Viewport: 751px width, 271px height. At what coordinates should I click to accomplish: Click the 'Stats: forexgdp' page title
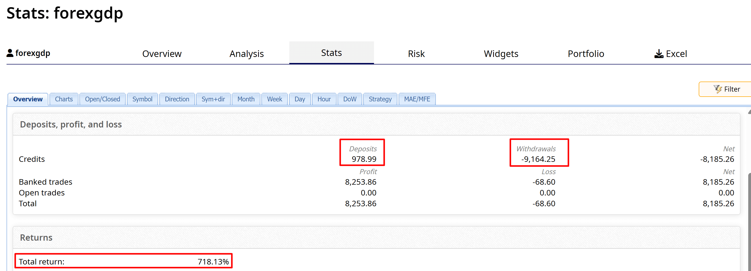click(65, 13)
